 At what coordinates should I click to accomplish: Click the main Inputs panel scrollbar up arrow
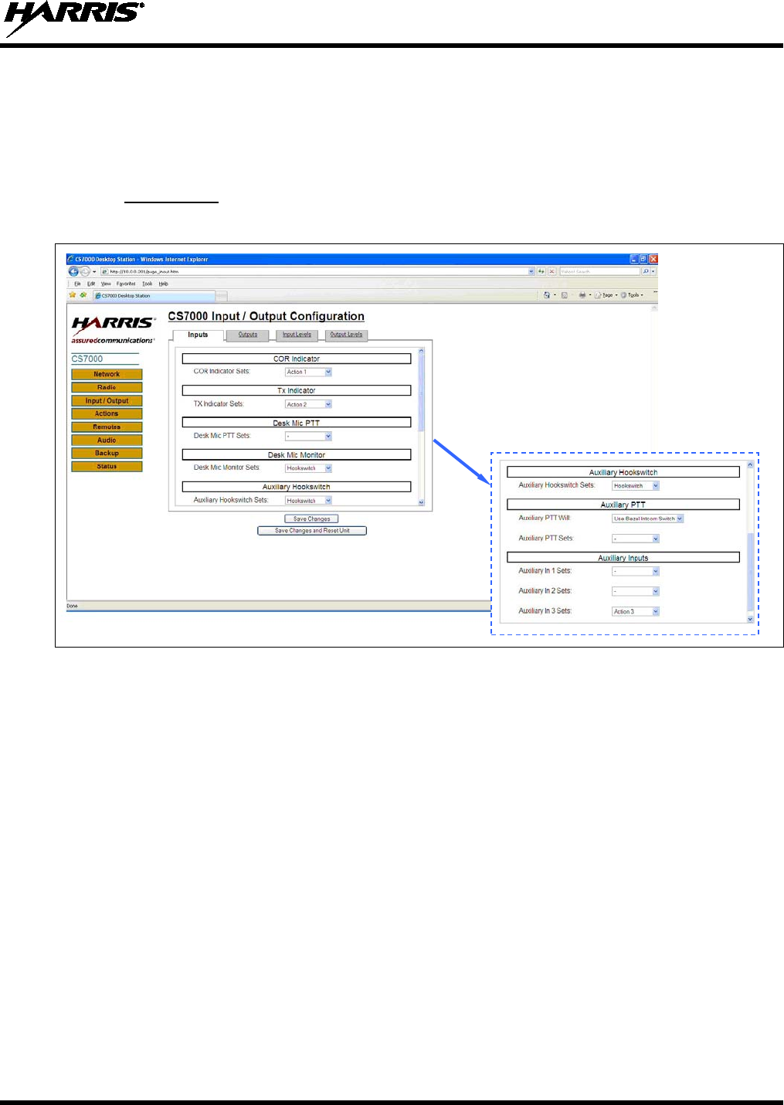coord(421,351)
